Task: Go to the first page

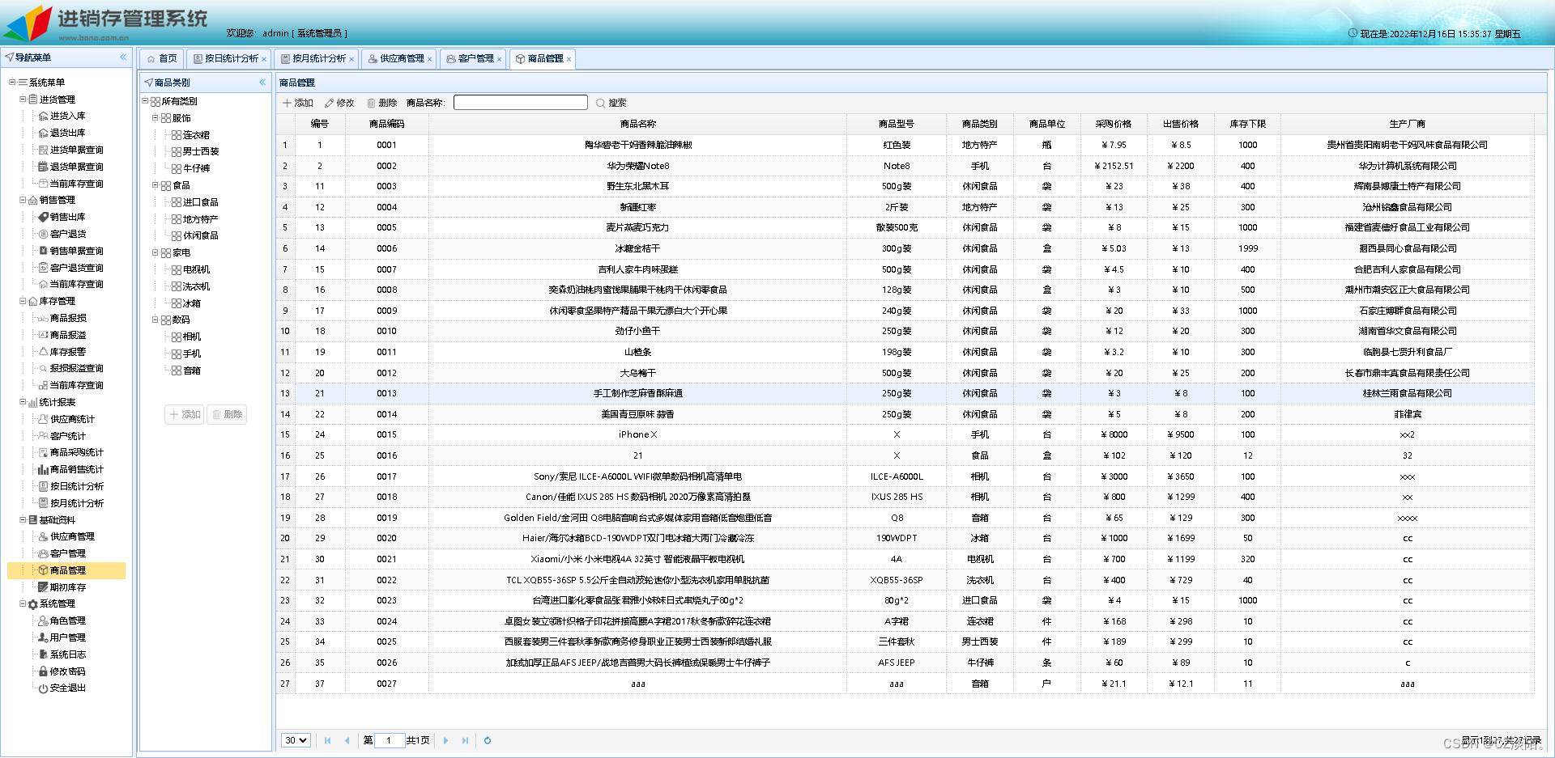Action: 327,740
